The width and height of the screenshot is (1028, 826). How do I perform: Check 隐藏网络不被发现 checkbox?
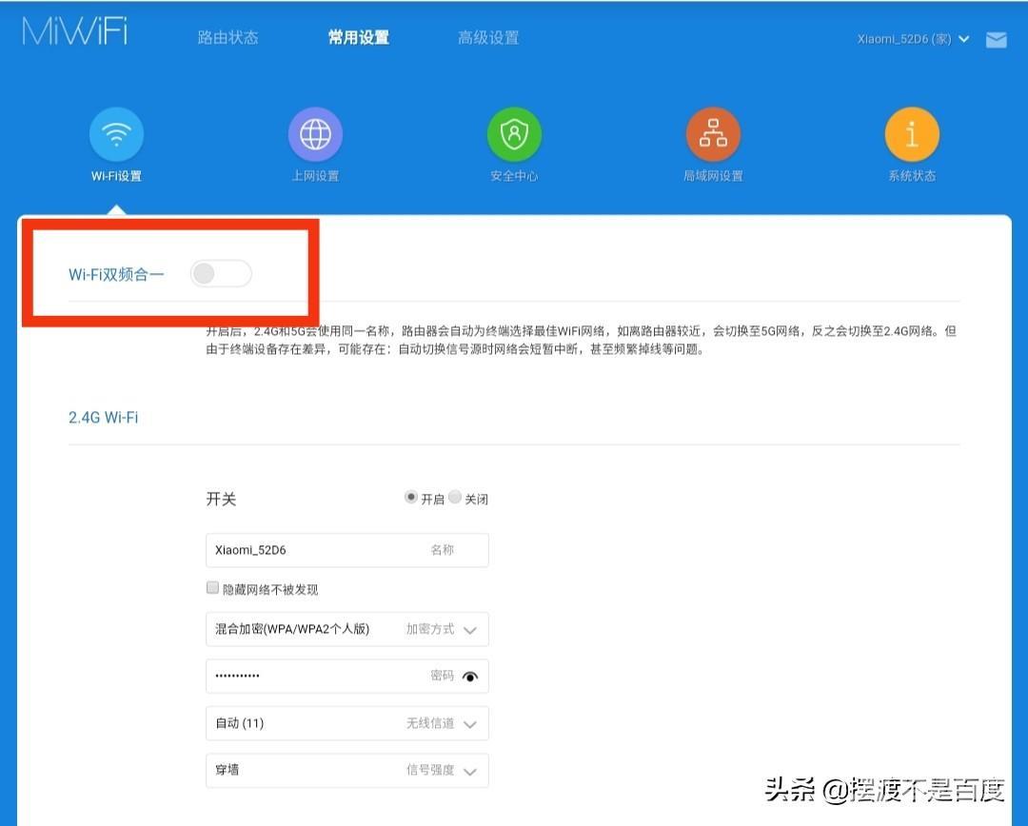point(213,589)
